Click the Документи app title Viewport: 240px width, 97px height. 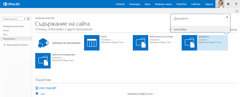point(204,37)
